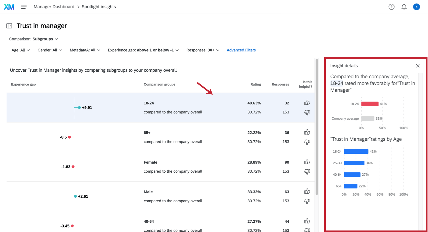Open the user account avatar K
This screenshot has width=428, height=232.
click(x=416, y=7)
